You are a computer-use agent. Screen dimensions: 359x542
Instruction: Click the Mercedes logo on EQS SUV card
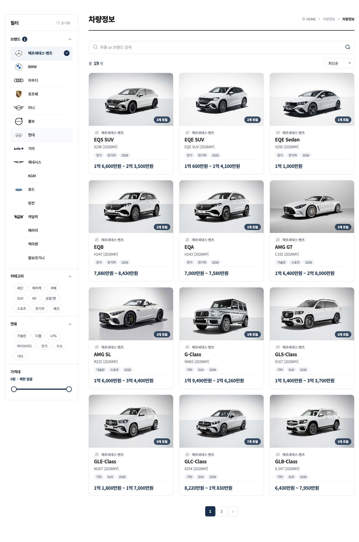[x=97, y=133]
